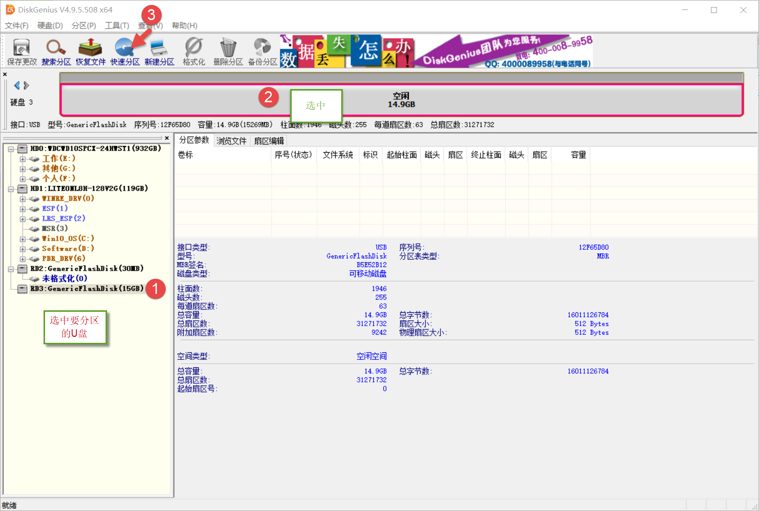Click the 空闲空间 space type value
Screen dimensions: 759x511
point(371,356)
